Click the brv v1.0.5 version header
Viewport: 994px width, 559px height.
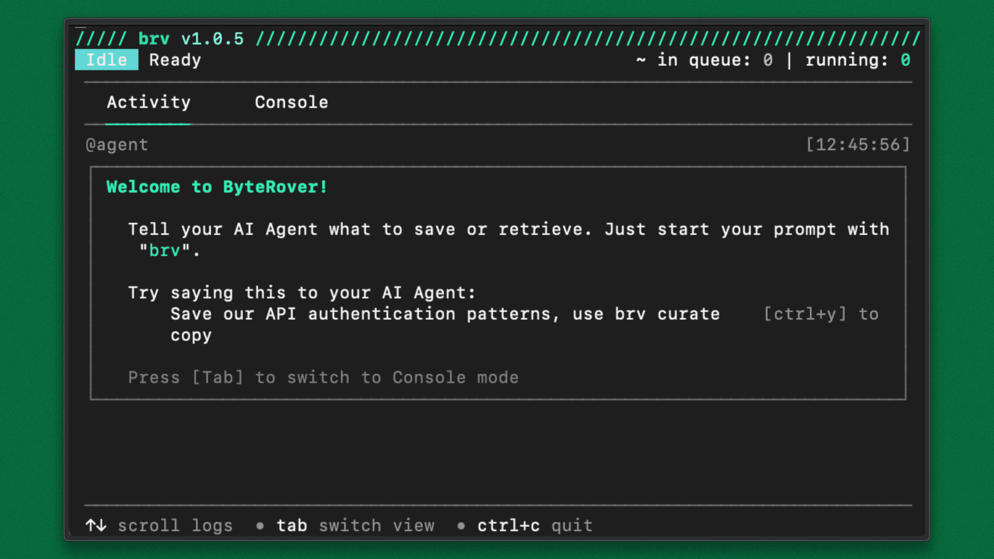click(191, 39)
